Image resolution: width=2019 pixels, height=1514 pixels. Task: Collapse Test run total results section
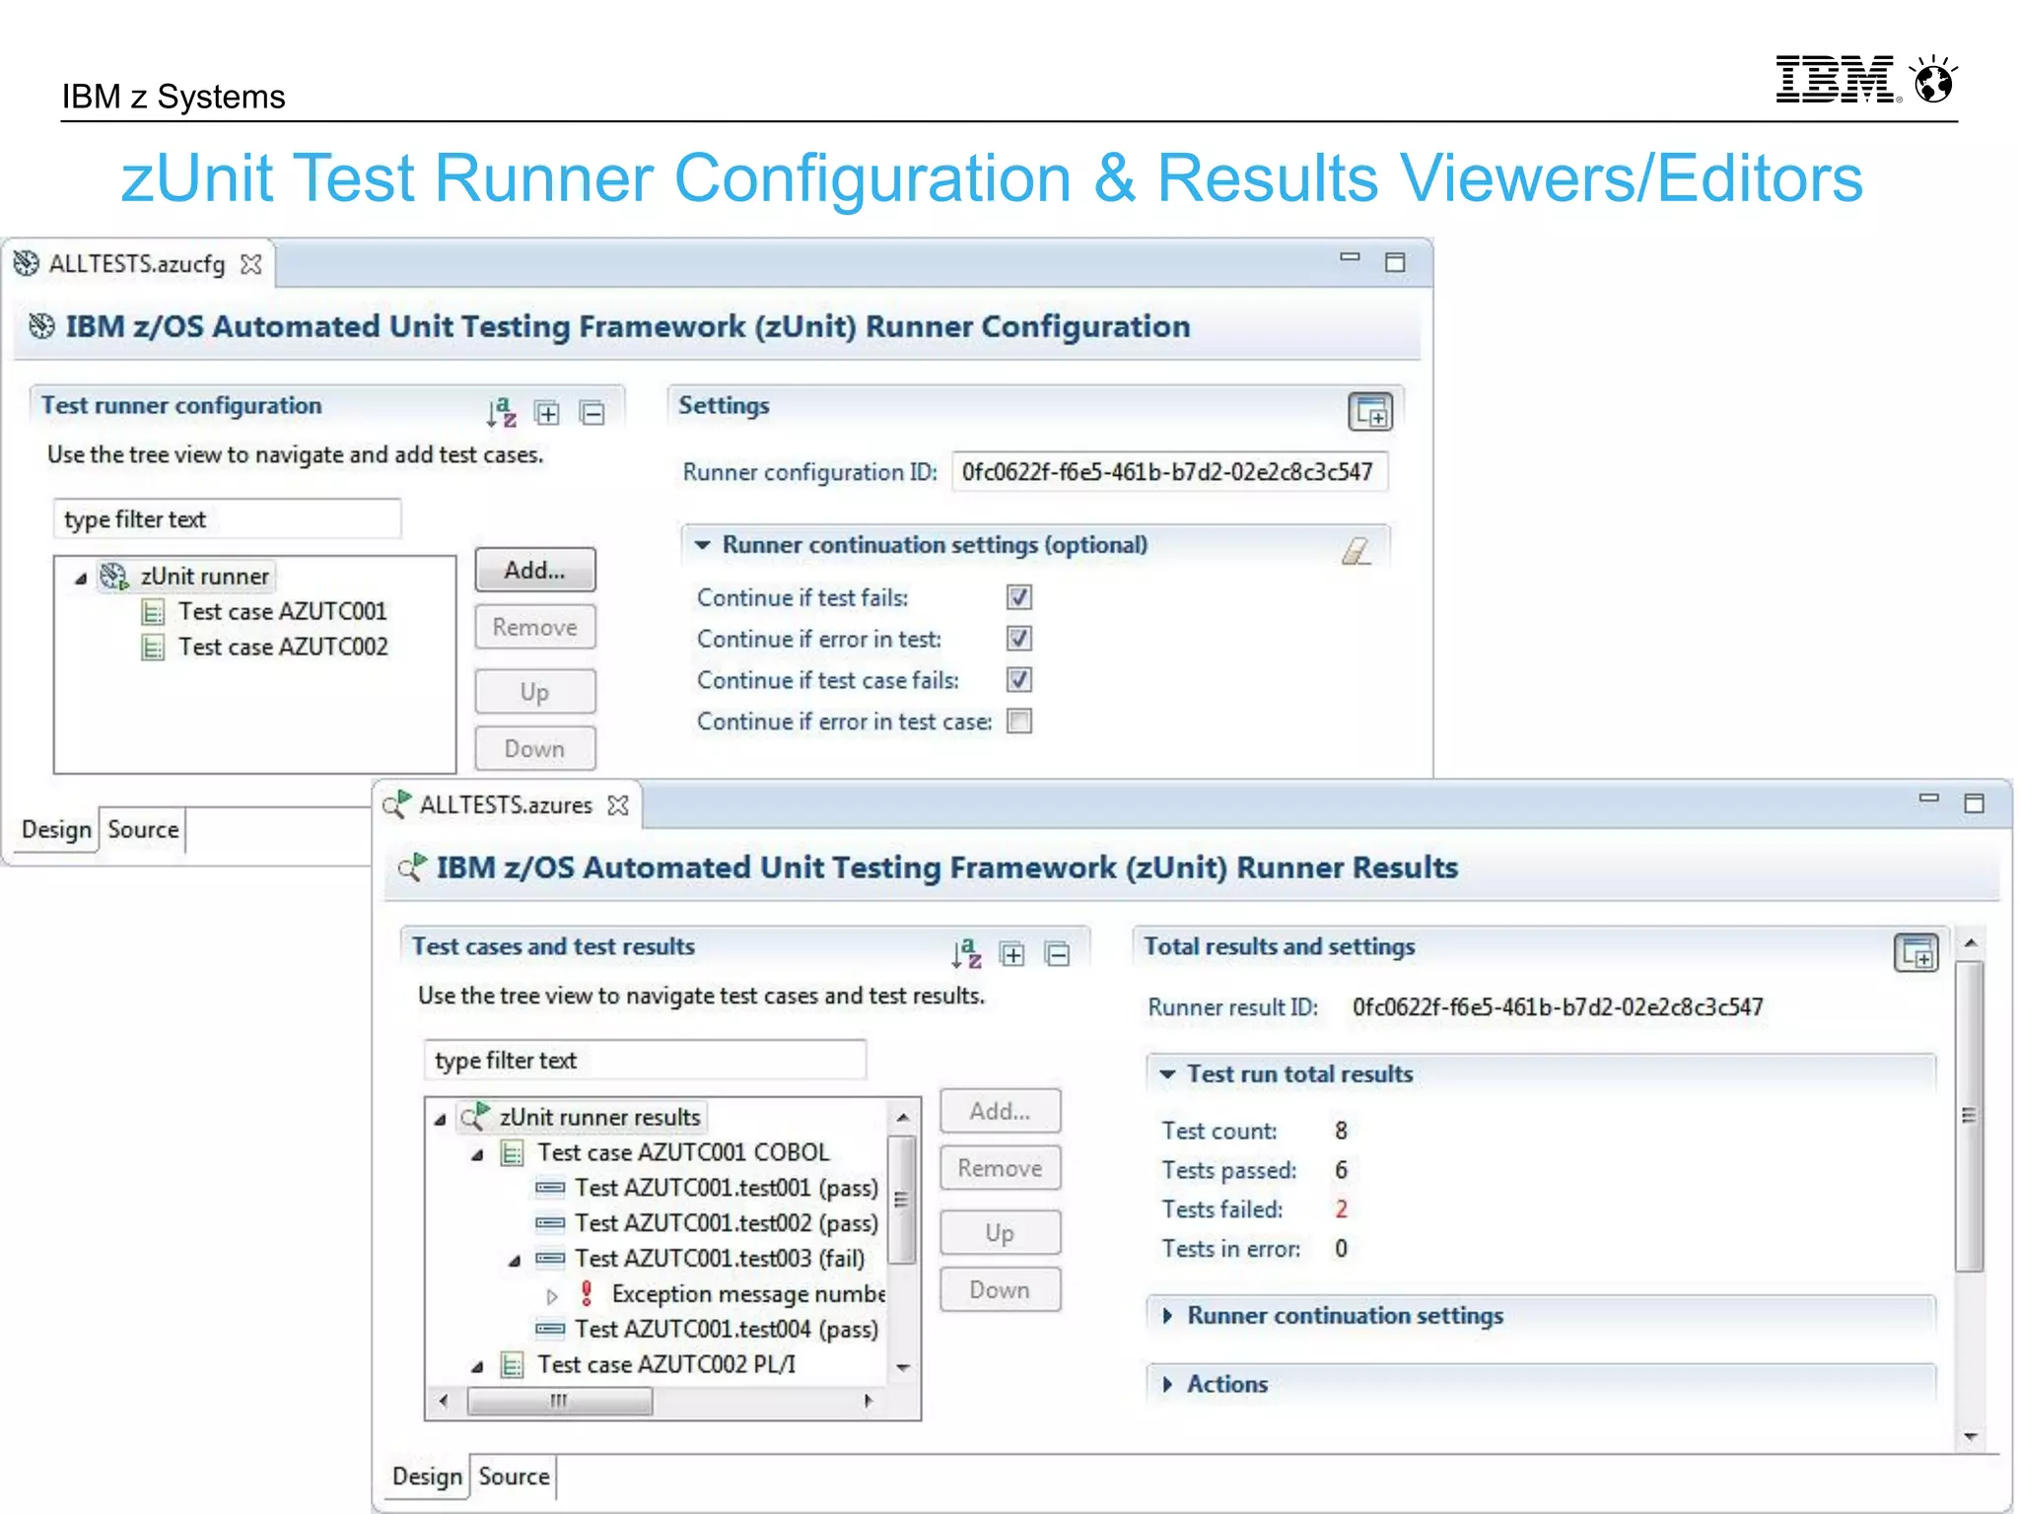[1167, 1074]
